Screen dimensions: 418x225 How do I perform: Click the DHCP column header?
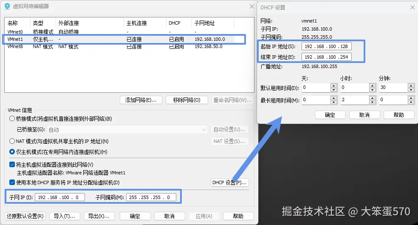pyautogui.click(x=179, y=23)
